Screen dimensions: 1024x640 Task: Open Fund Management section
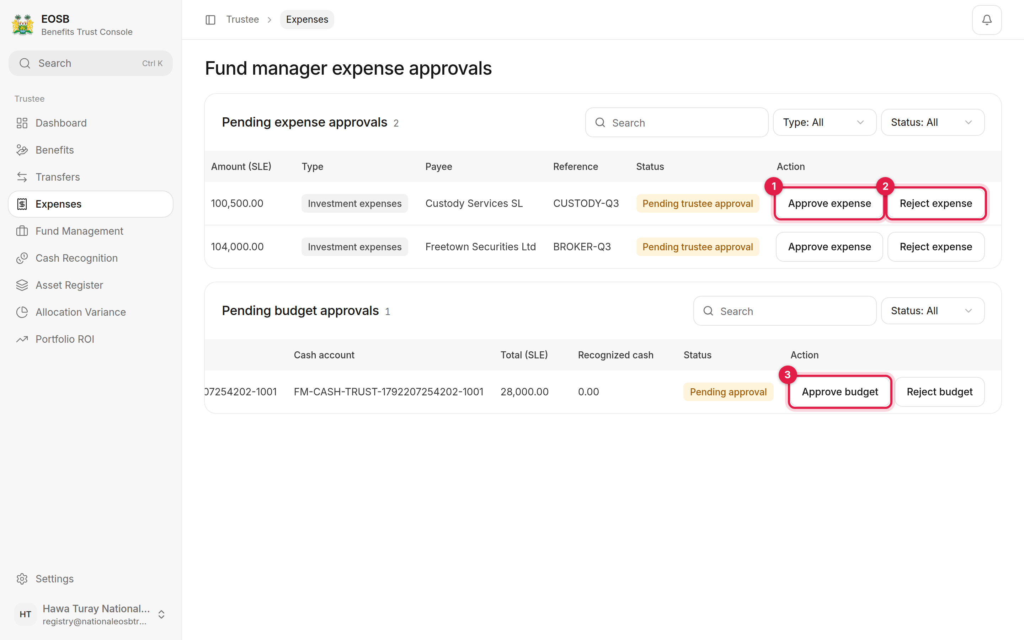[x=91, y=231]
